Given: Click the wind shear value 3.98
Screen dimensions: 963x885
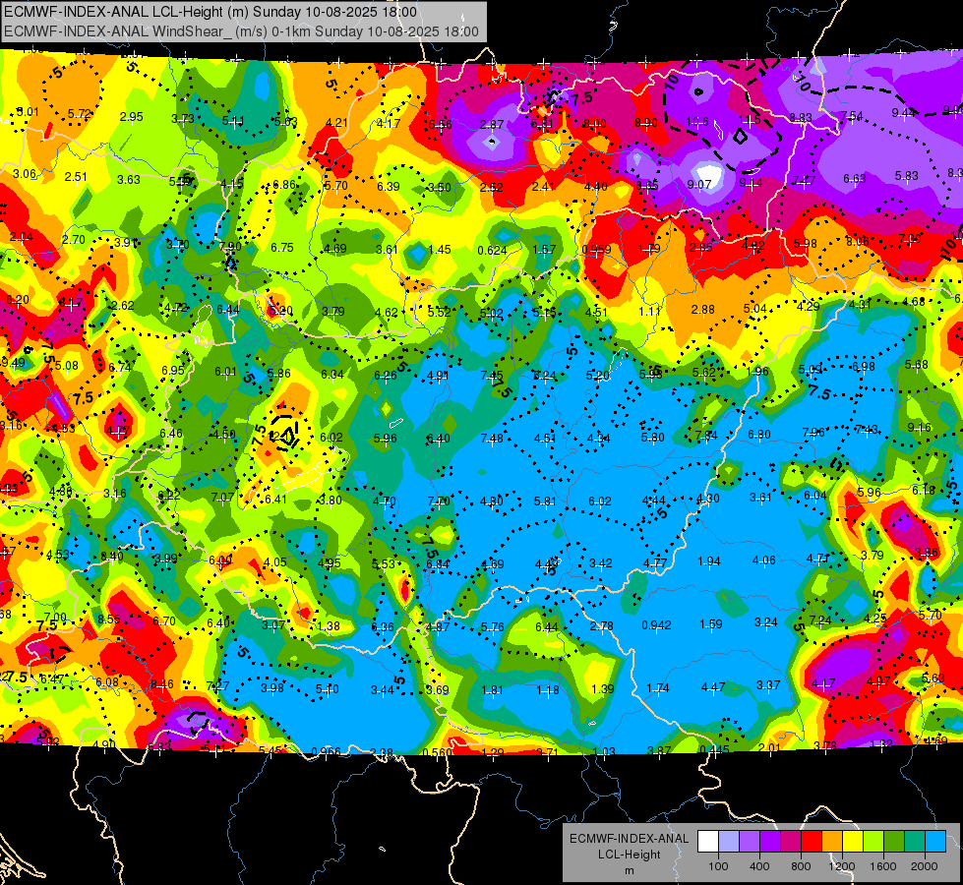Looking at the screenshot, I should point(272,688).
